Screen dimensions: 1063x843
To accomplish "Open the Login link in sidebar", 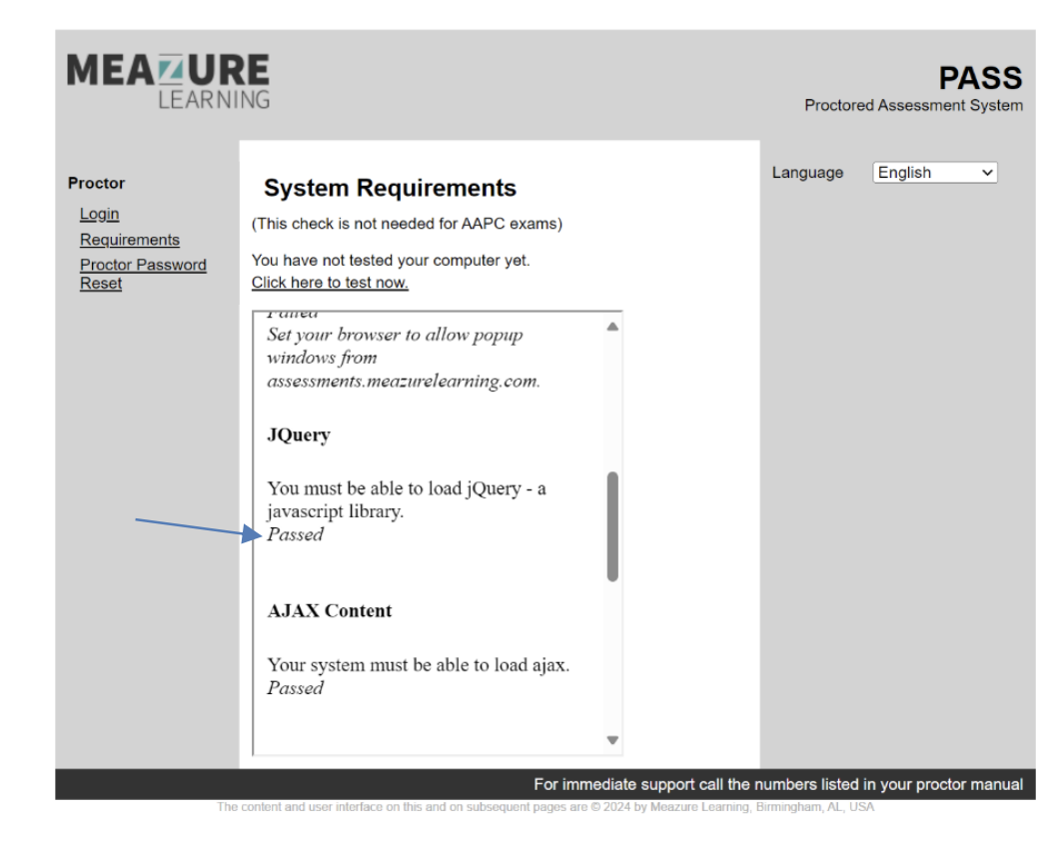I will point(99,214).
